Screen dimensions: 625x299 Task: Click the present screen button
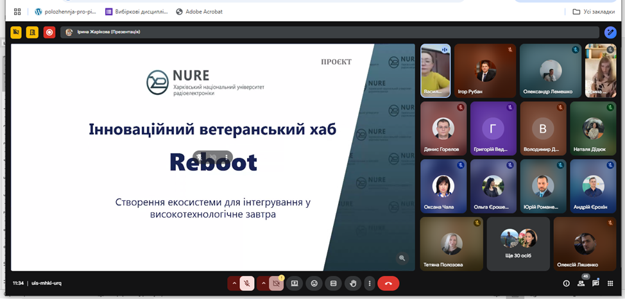[x=295, y=284]
